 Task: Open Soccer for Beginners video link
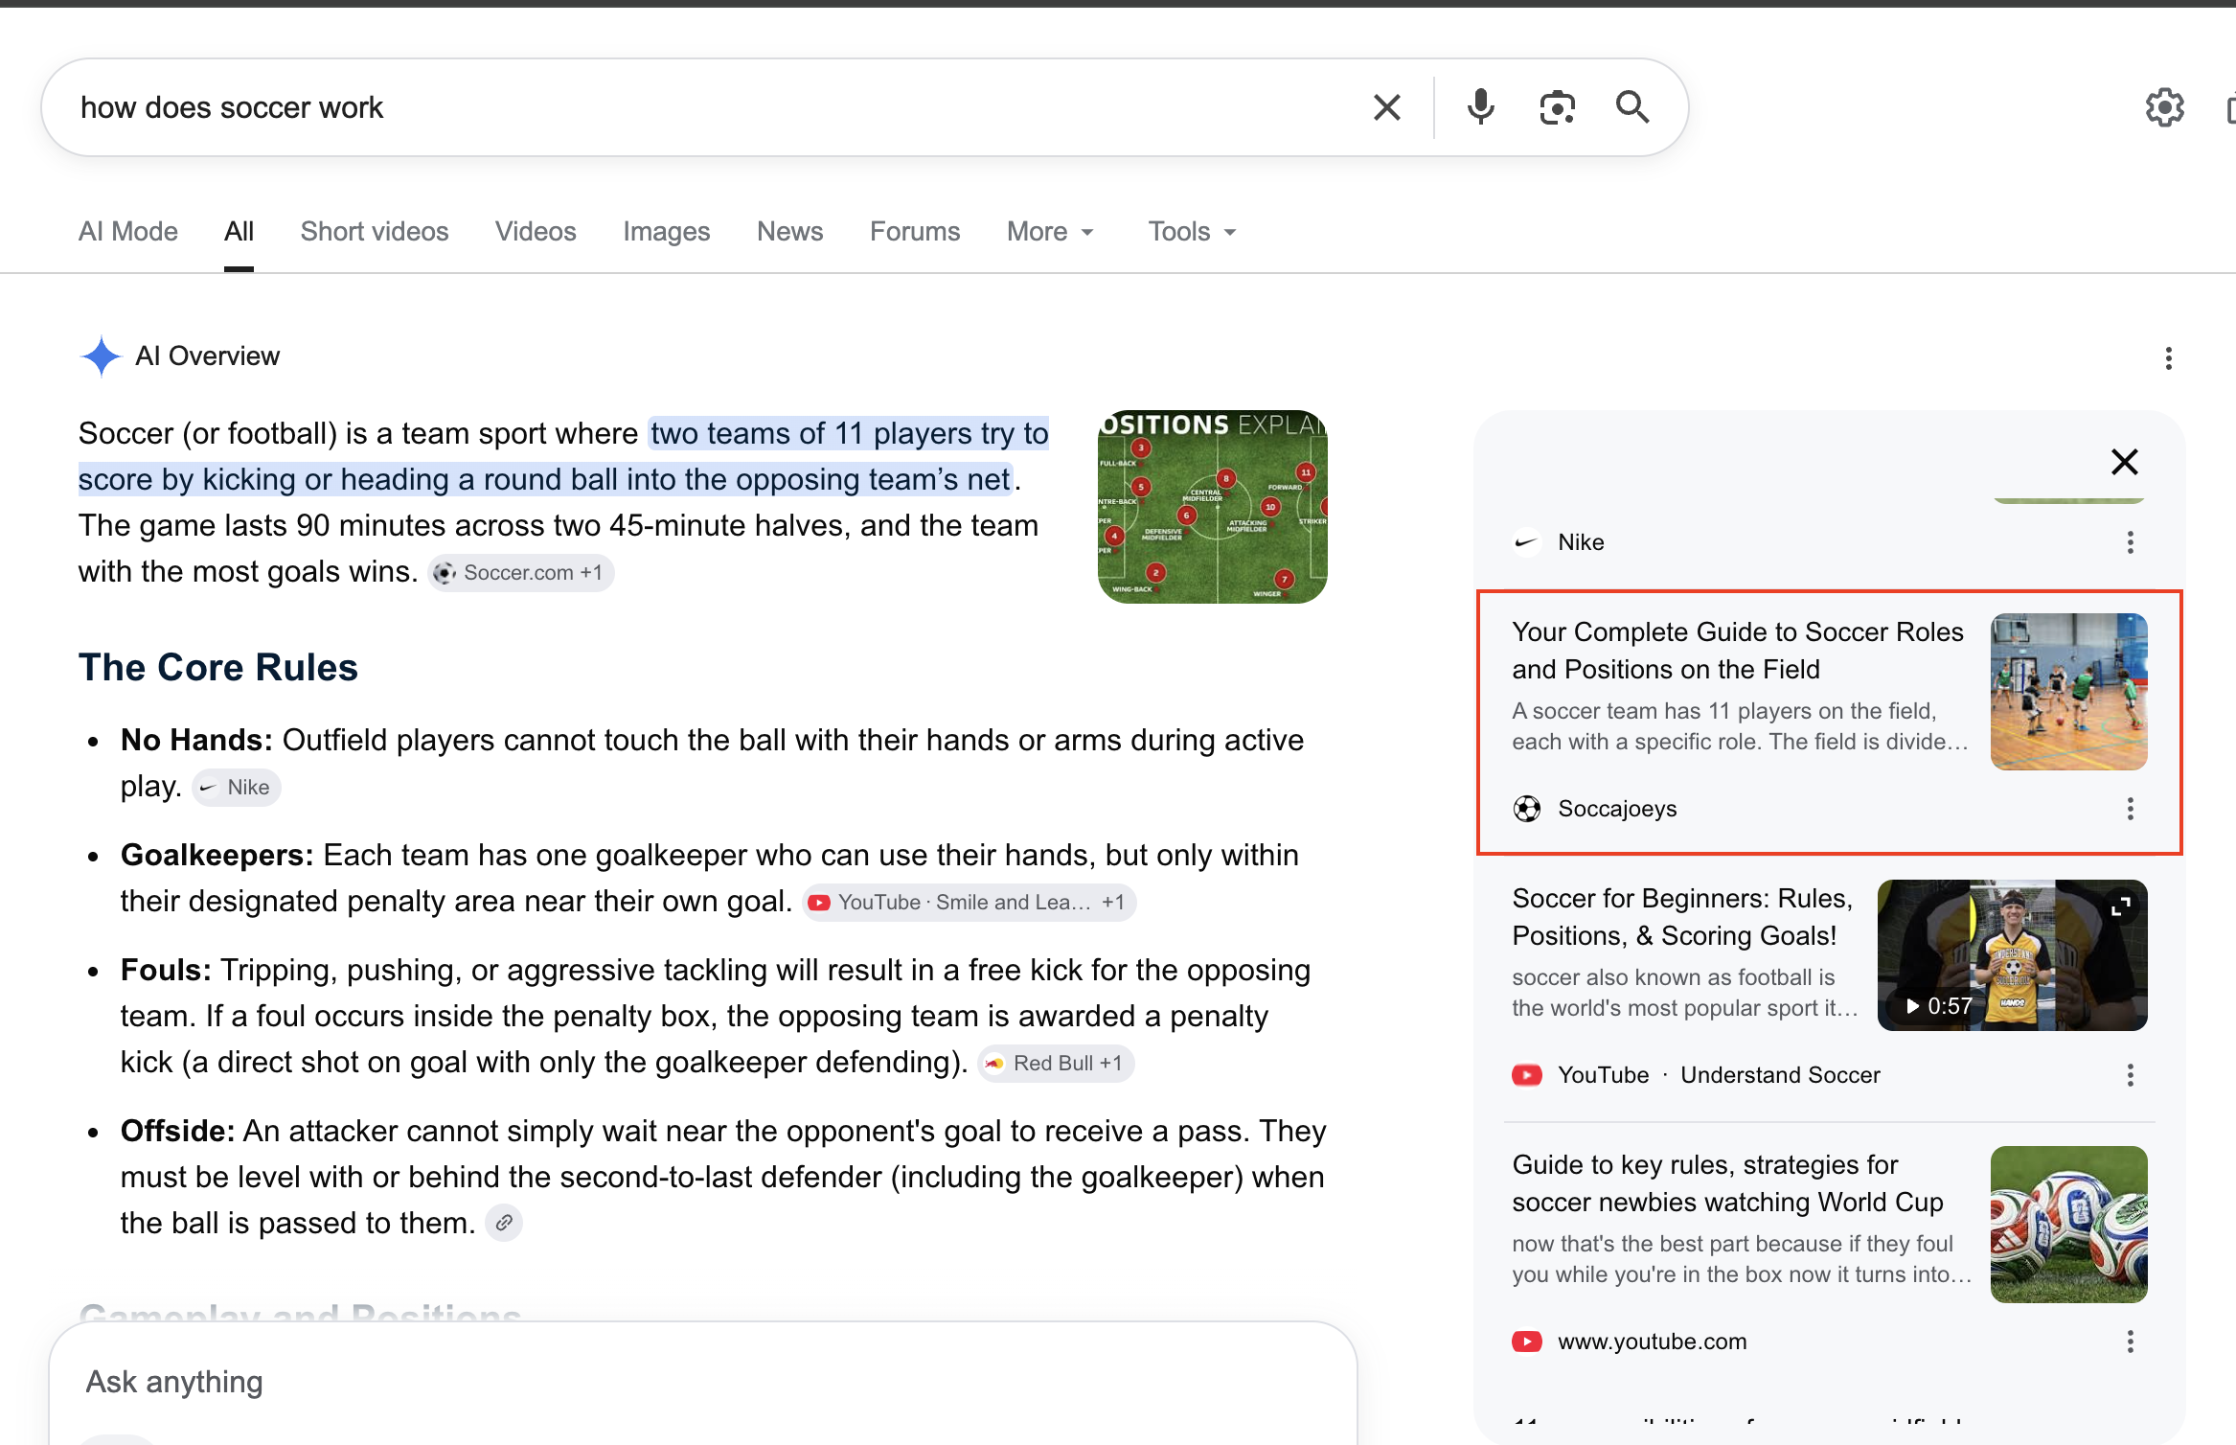pyautogui.click(x=1682, y=917)
